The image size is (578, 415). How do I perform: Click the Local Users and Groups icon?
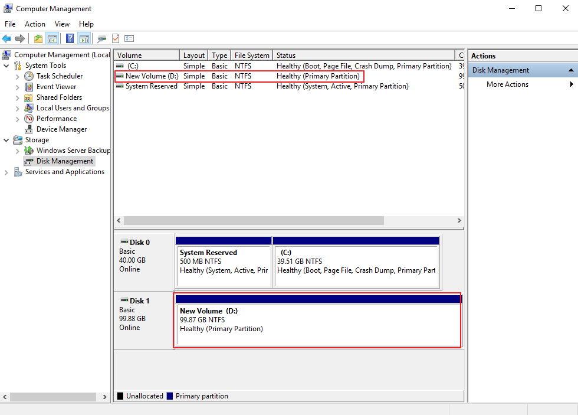click(28, 108)
